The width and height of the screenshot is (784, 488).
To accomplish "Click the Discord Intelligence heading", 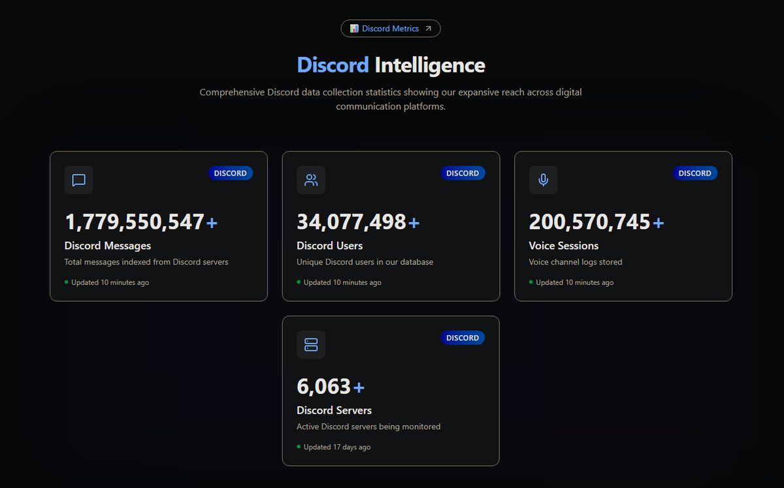I will click(391, 65).
